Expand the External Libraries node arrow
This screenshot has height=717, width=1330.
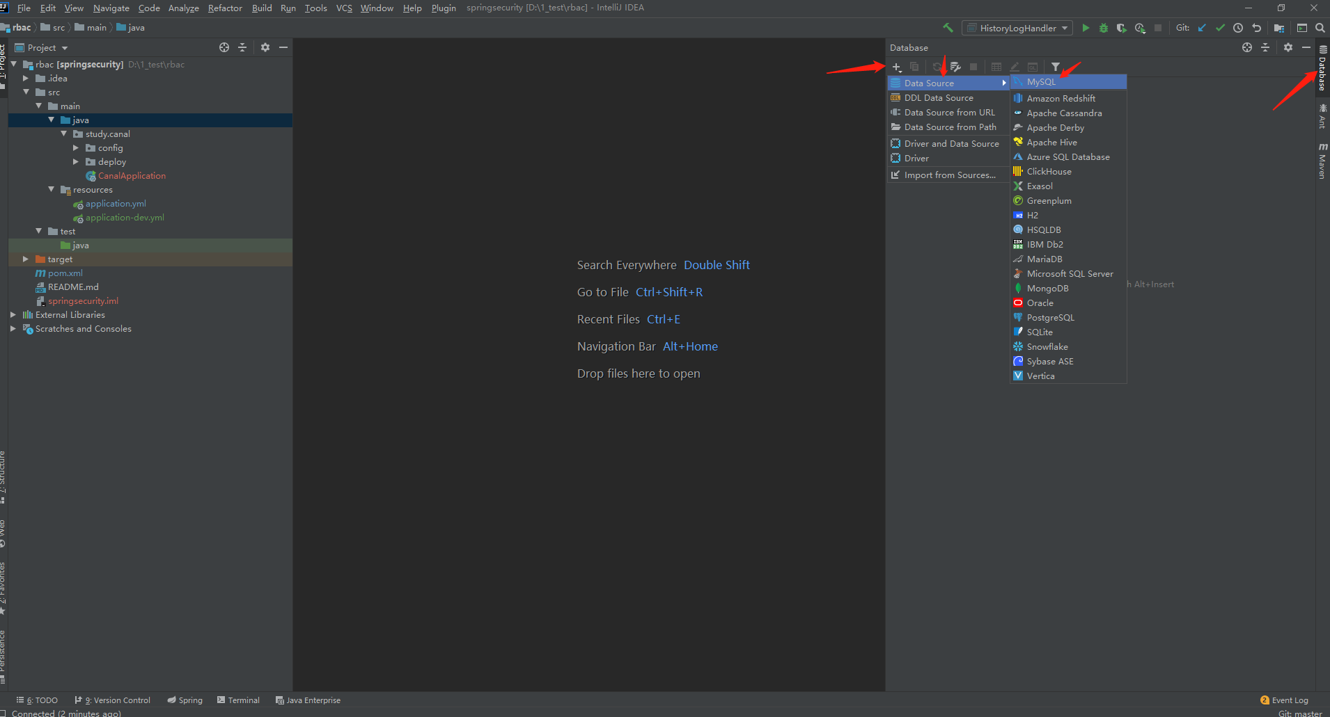(x=13, y=315)
